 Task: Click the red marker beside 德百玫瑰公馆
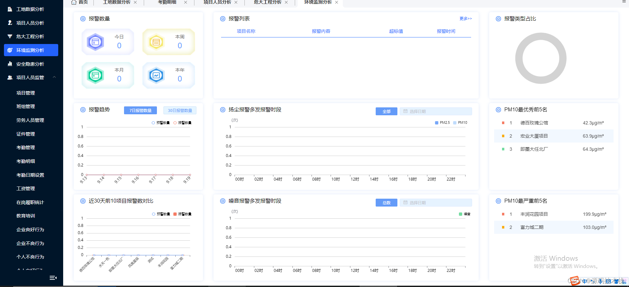(x=503, y=123)
